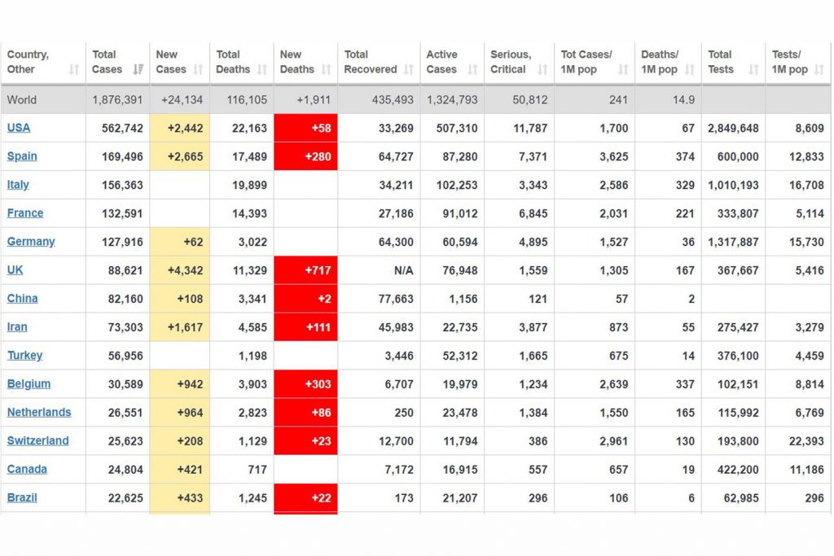
Task: Open the USA country link
Action: click(x=19, y=128)
